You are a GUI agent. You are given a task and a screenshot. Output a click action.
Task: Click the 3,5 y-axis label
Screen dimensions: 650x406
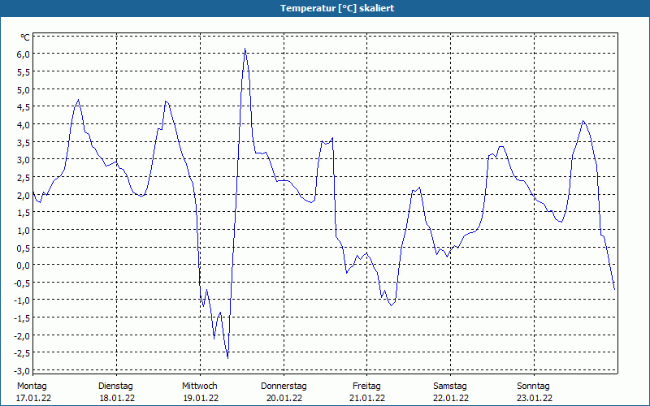24,143
